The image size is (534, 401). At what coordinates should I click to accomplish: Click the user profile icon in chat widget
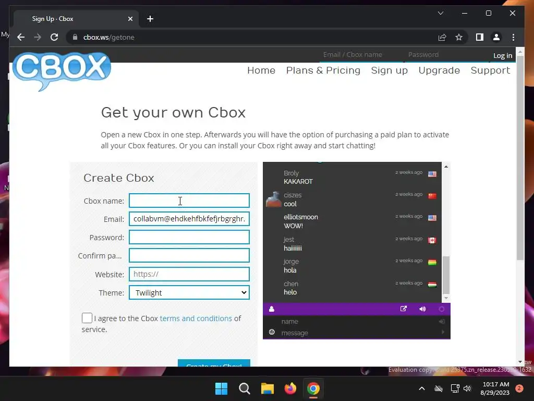(x=271, y=309)
